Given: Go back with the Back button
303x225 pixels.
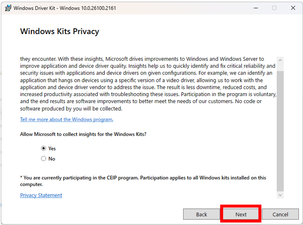Looking at the screenshot, I should coord(201,215).
